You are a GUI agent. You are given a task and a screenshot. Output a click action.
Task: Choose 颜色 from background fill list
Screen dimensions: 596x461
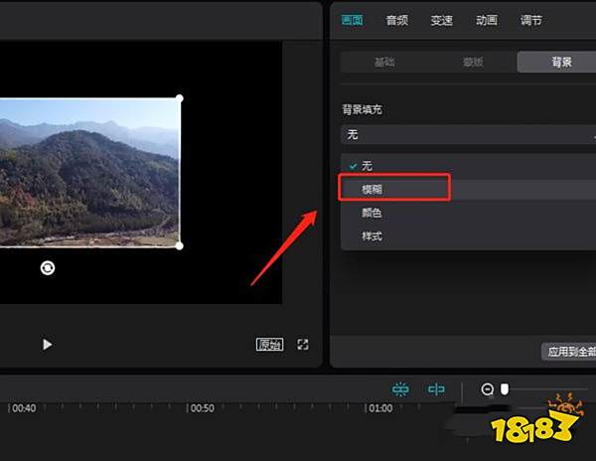click(372, 213)
